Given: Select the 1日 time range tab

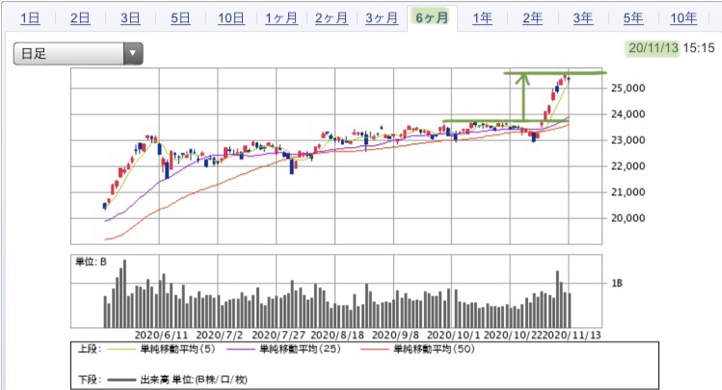Looking at the screenshot, I should (x=31, y=18).
